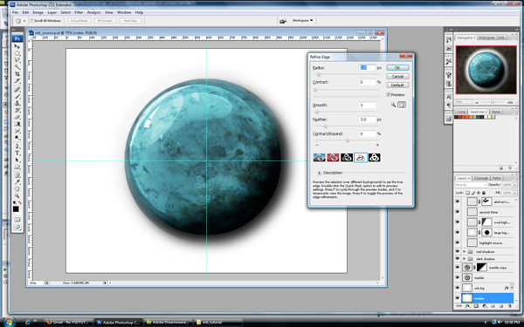Expand the dark shadow layer group
524x327 pixels.
465,259
